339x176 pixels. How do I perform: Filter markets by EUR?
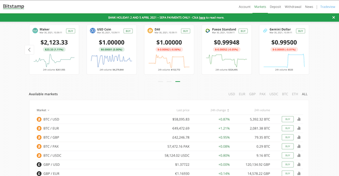[242, 94]
